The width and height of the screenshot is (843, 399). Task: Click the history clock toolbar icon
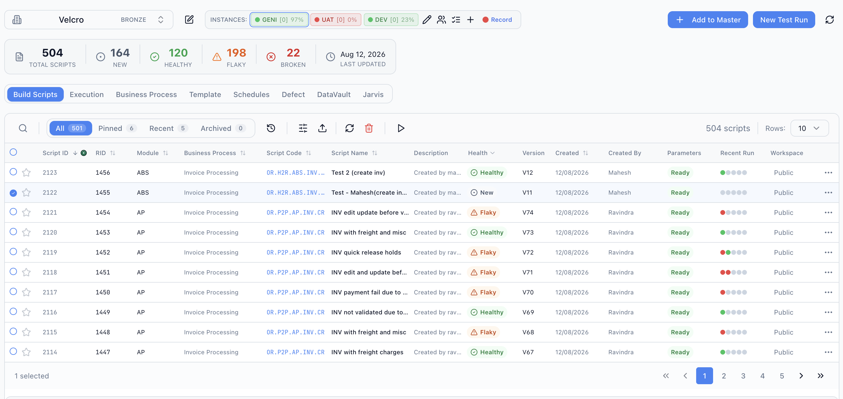(x=271, y=128)
